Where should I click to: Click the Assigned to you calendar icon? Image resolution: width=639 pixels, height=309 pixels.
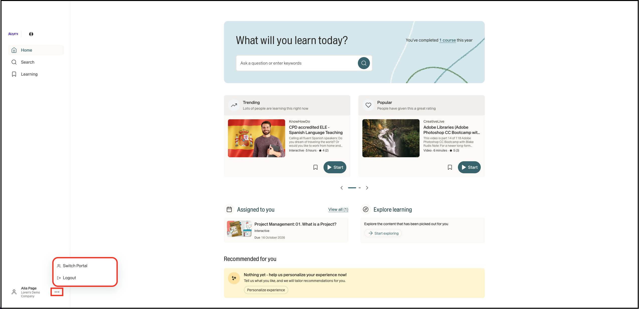tap(229, 209)
